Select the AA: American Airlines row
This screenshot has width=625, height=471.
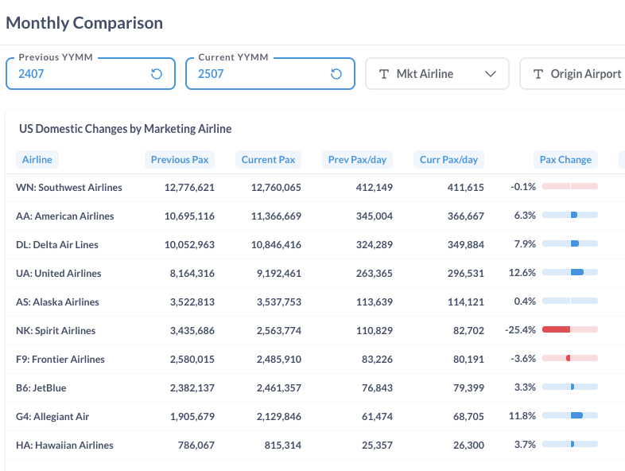[316, 216]
